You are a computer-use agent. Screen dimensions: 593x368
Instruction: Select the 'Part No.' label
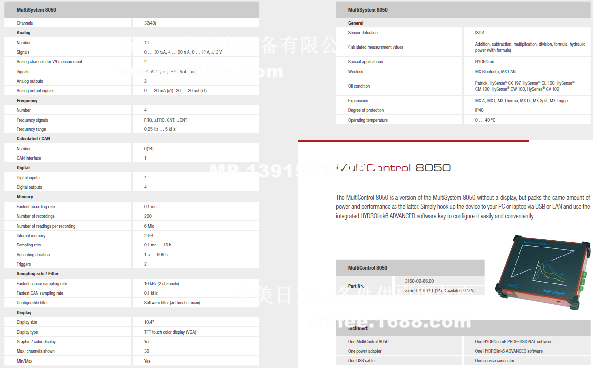[356, 286]
